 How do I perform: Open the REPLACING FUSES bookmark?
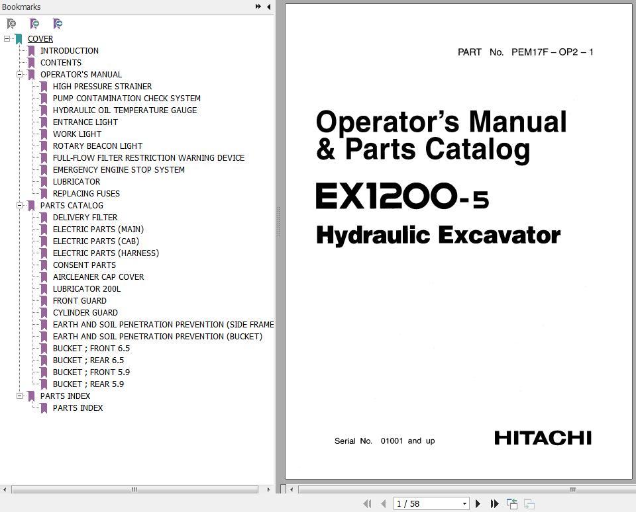point(86,194)
